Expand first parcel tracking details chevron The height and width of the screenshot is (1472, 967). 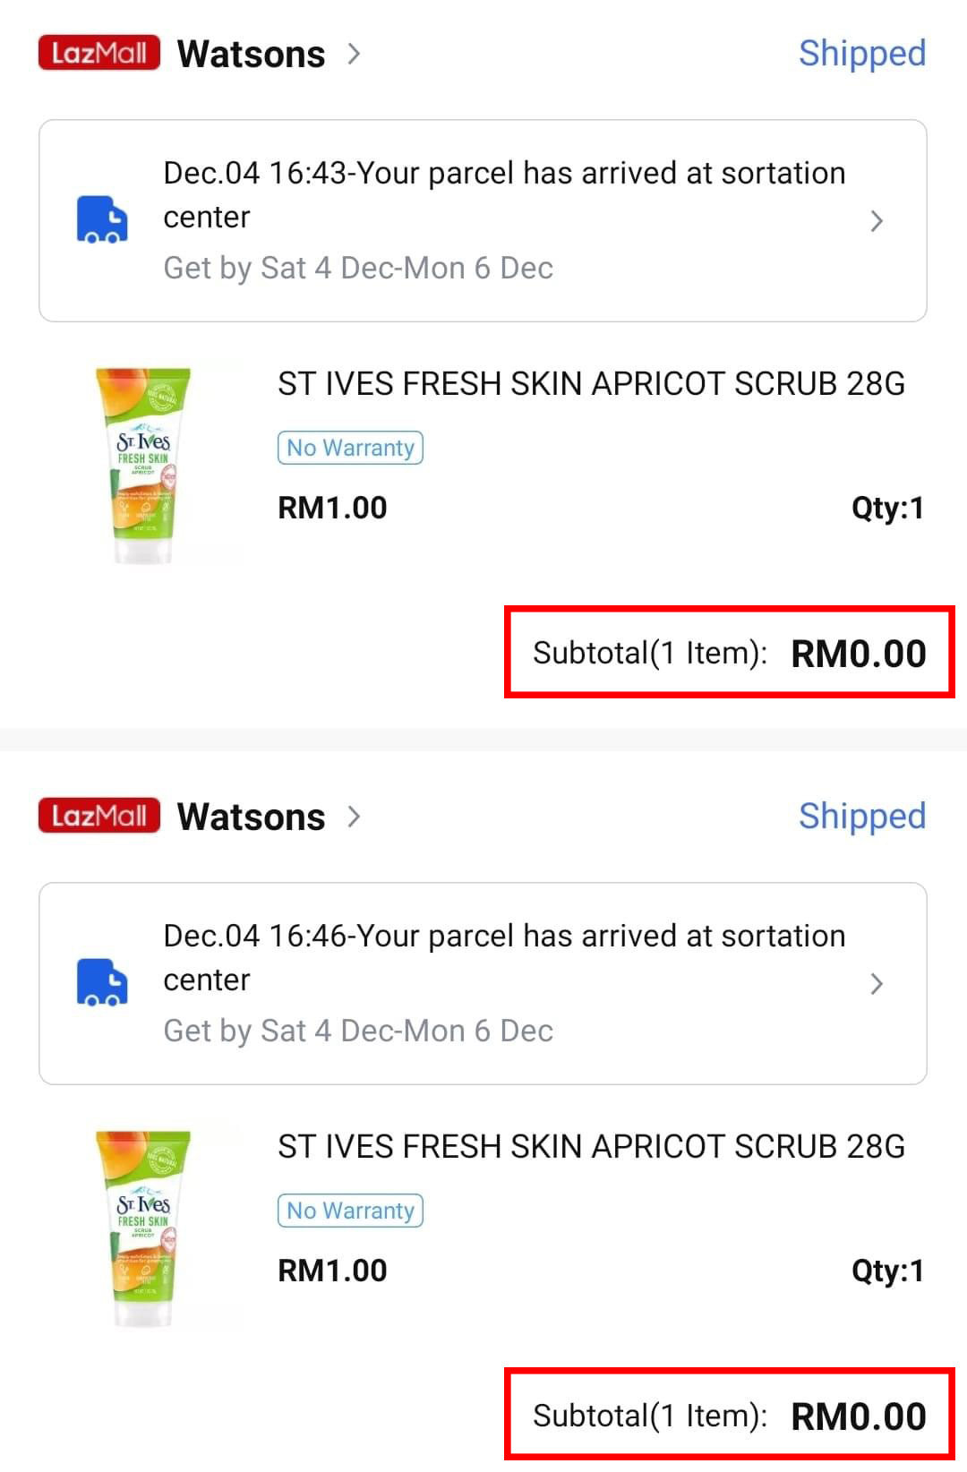point(877,221)
